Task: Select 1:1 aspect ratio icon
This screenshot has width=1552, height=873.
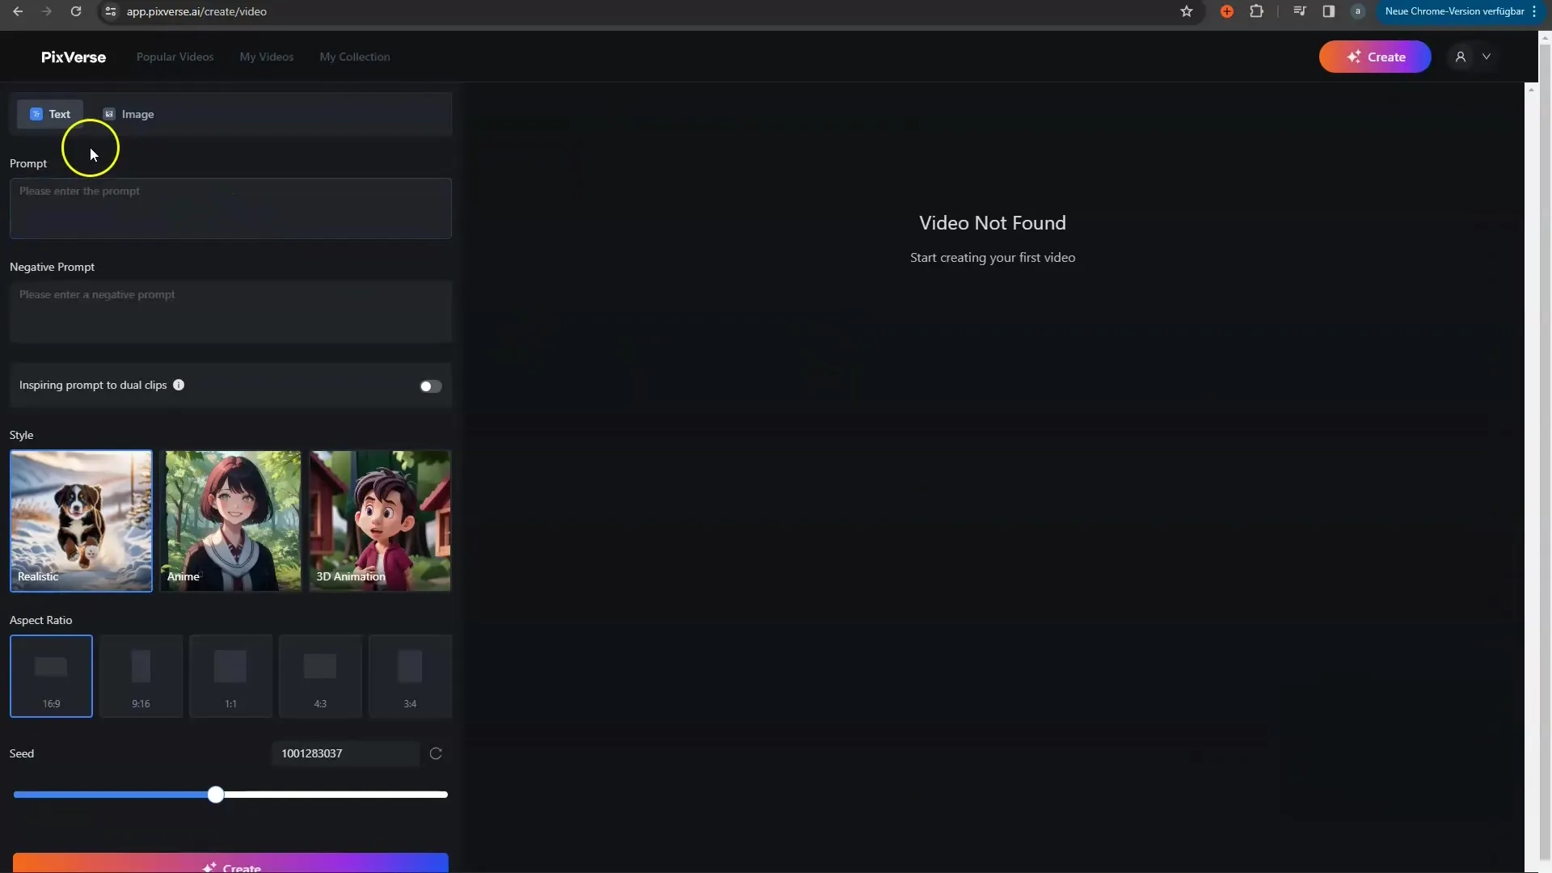Action: 230,675
